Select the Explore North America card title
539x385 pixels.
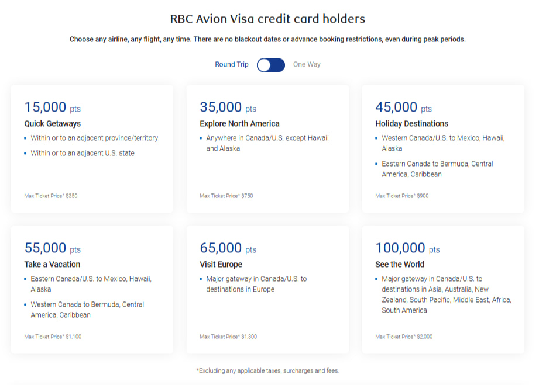pyautogui.click(x=239, y=124)
